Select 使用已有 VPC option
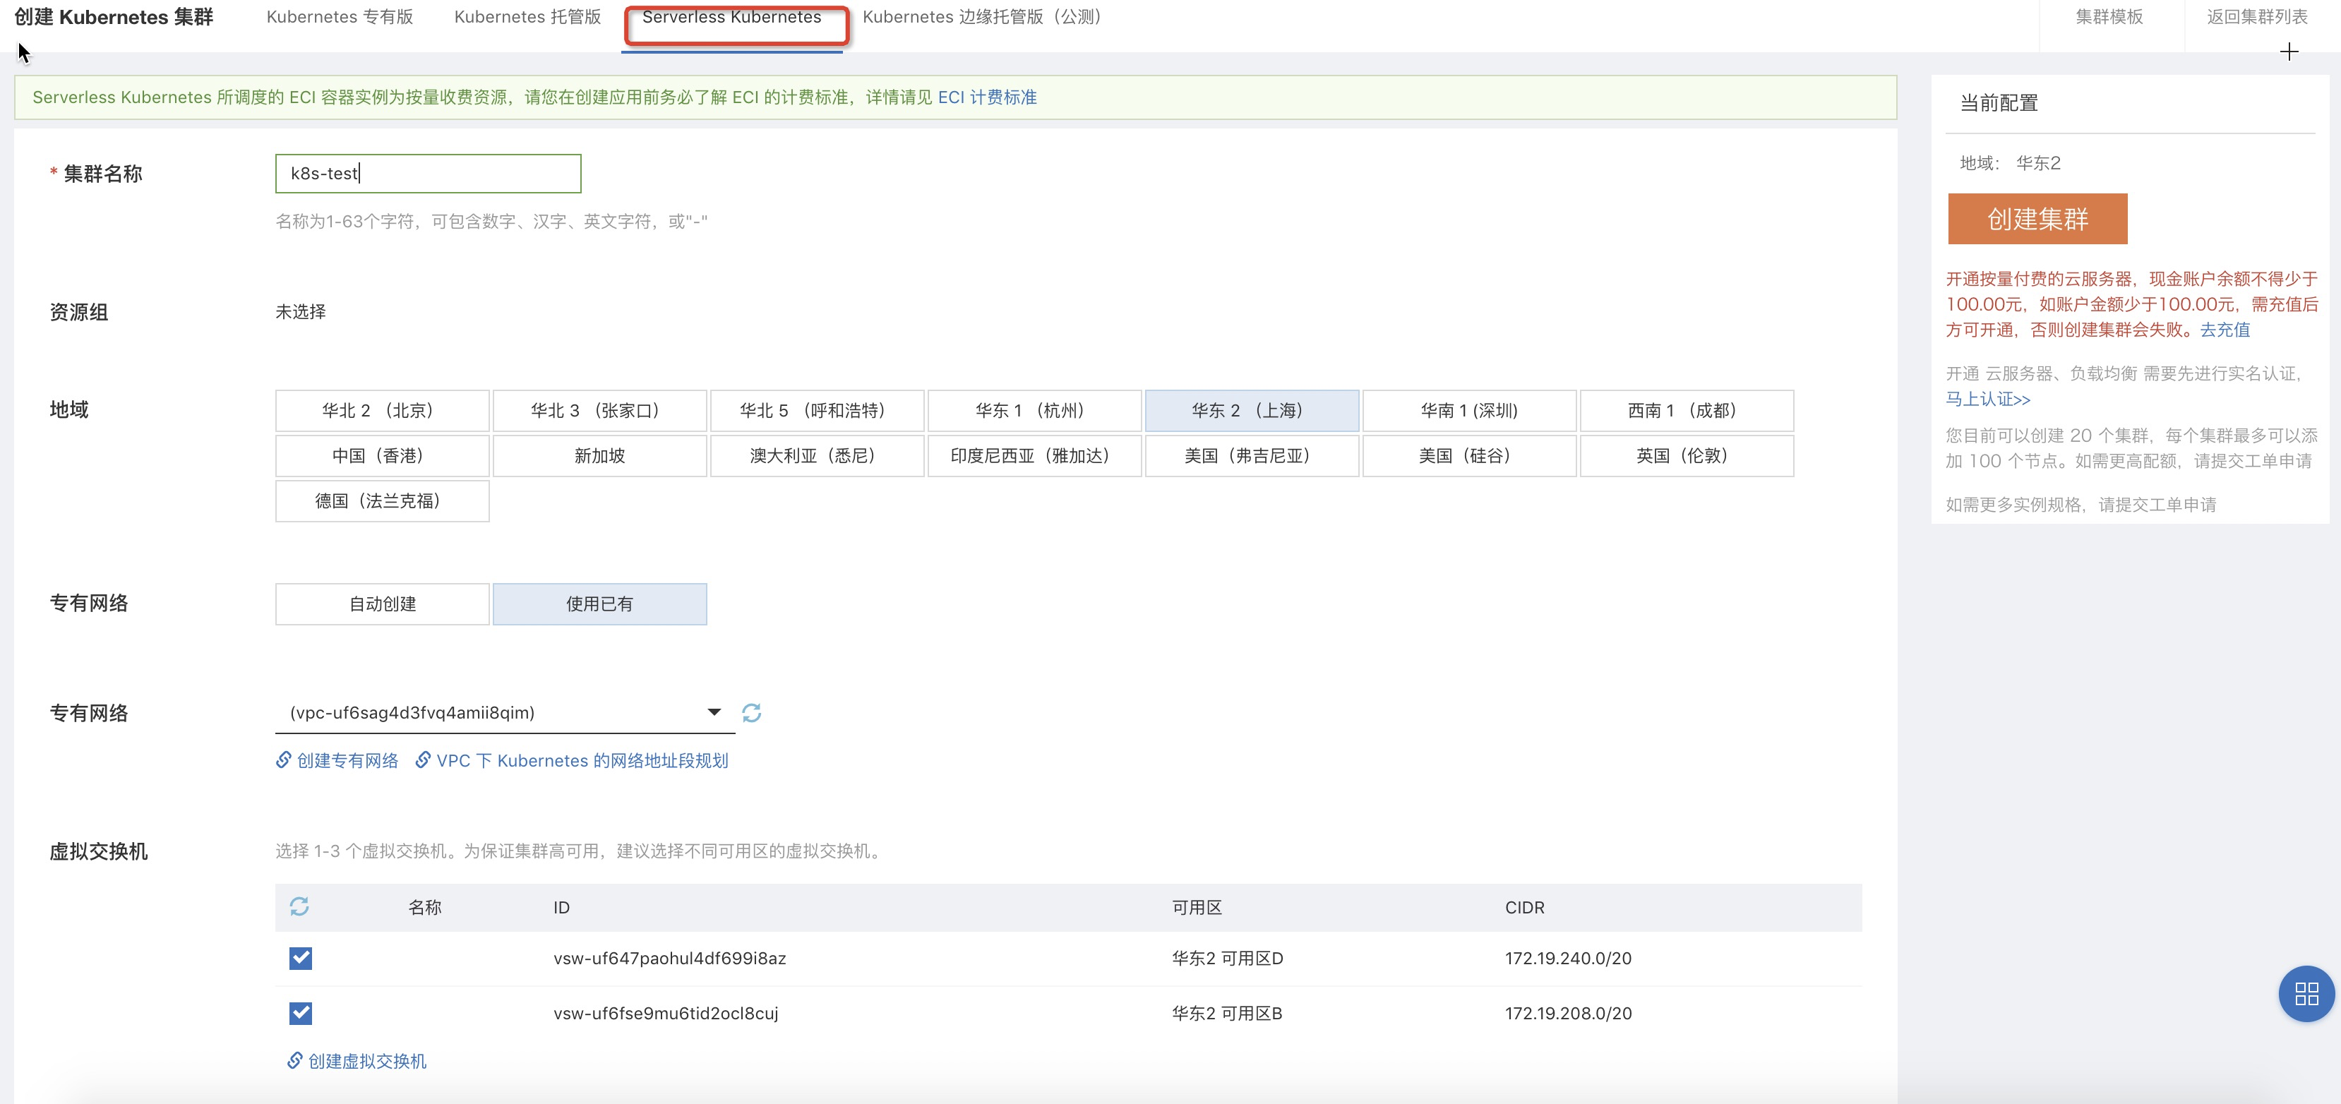This screenshot has width=2341, height=1104. (x=600, y=604)
